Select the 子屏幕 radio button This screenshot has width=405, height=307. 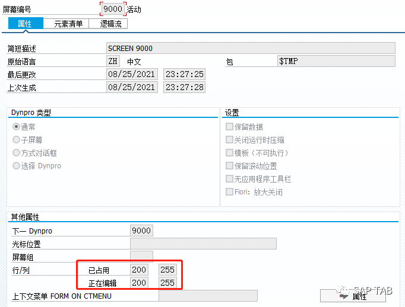[16, 140]
